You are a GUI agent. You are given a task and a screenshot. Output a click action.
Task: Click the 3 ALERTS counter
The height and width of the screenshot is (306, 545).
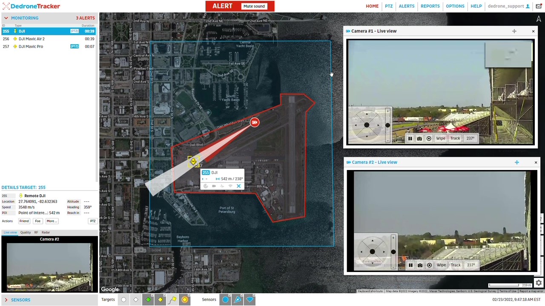click(85, 18)
